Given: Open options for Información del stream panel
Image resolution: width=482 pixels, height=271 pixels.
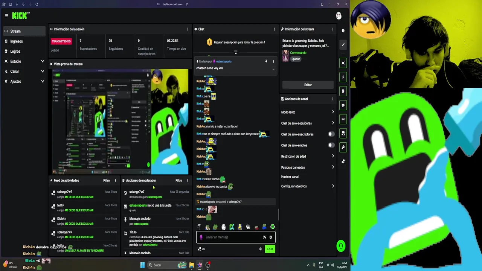Looking at the screenshot, I should pyautogui.click(x=332, y=29).
